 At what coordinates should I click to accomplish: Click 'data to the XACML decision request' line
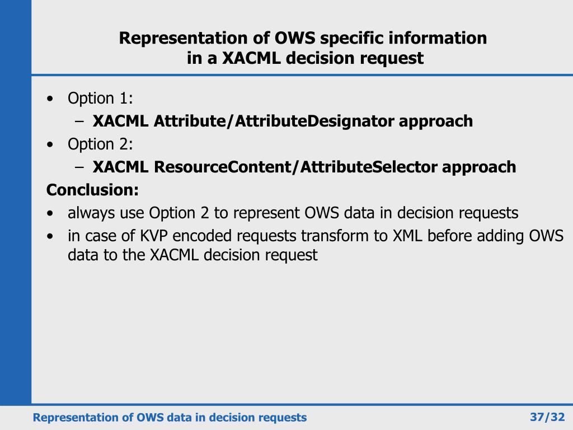click(x=192, y=255)
